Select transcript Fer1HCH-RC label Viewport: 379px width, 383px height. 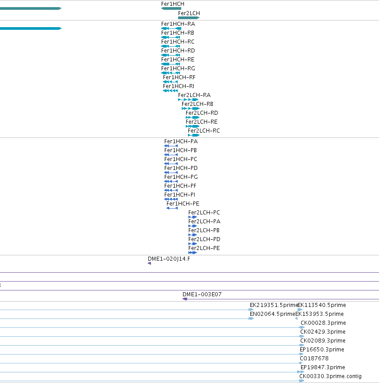[x=178, y=42]
